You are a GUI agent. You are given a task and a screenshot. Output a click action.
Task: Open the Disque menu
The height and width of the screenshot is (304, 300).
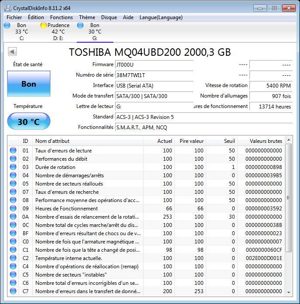click(109, 17)
